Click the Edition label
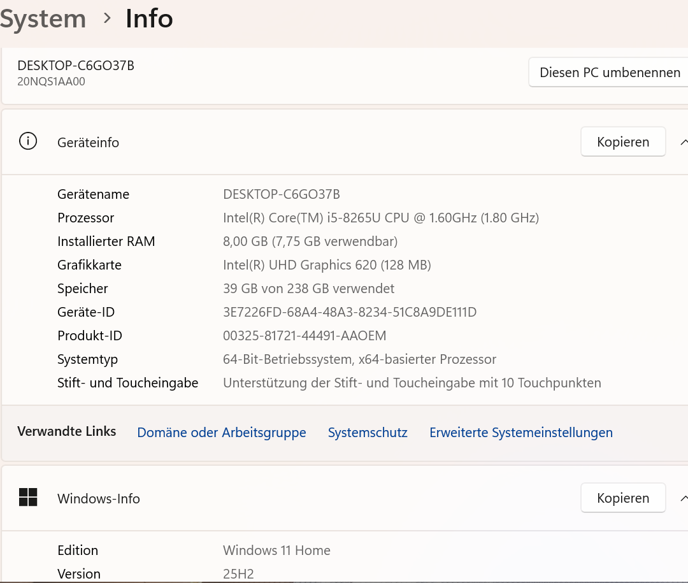This screenshot has width=688, height=583. pyautogui.click(x=78, y=551)
